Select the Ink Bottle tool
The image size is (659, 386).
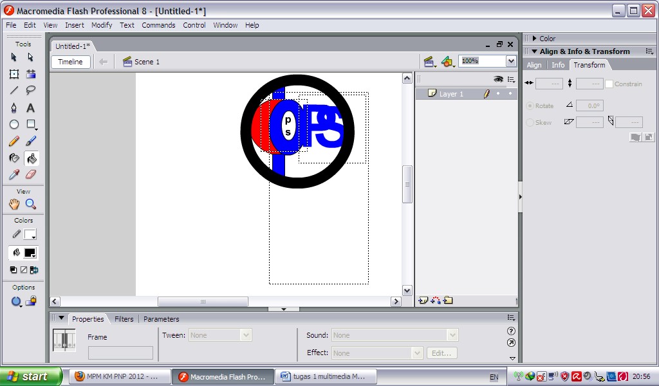(14, 158)
